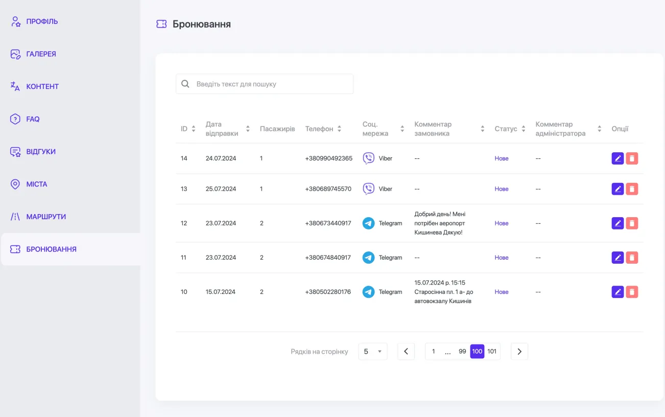Edit booking ID 12
The height and width of the screenshot is (417, 665).
pos(617,223)
